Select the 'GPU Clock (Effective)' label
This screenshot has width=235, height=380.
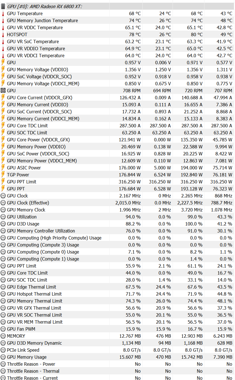pyautogui.click(x=28, y=203)
